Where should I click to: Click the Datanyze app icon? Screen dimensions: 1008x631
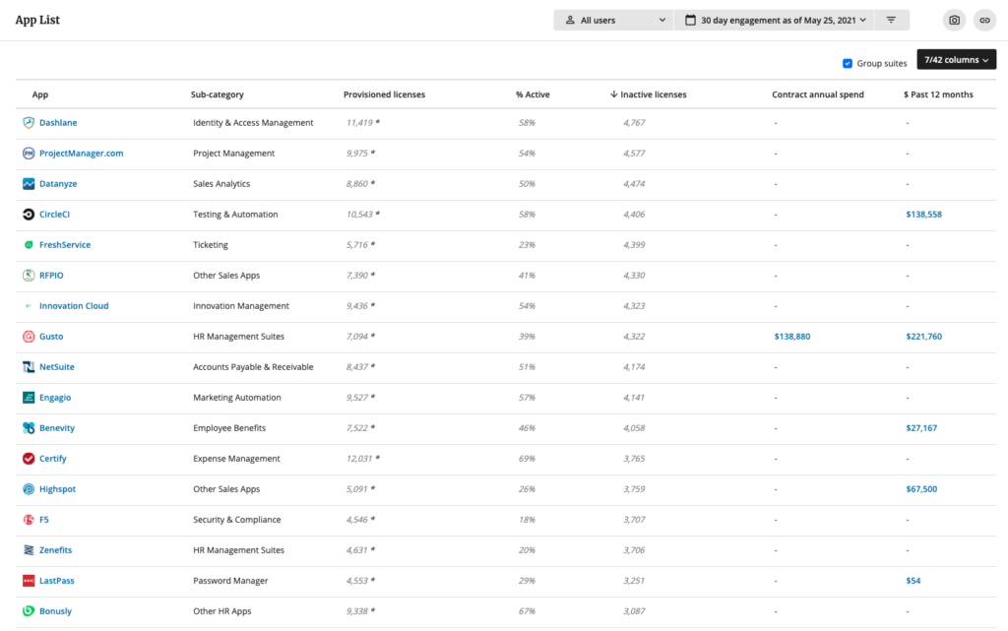click(x=29, y=184)
